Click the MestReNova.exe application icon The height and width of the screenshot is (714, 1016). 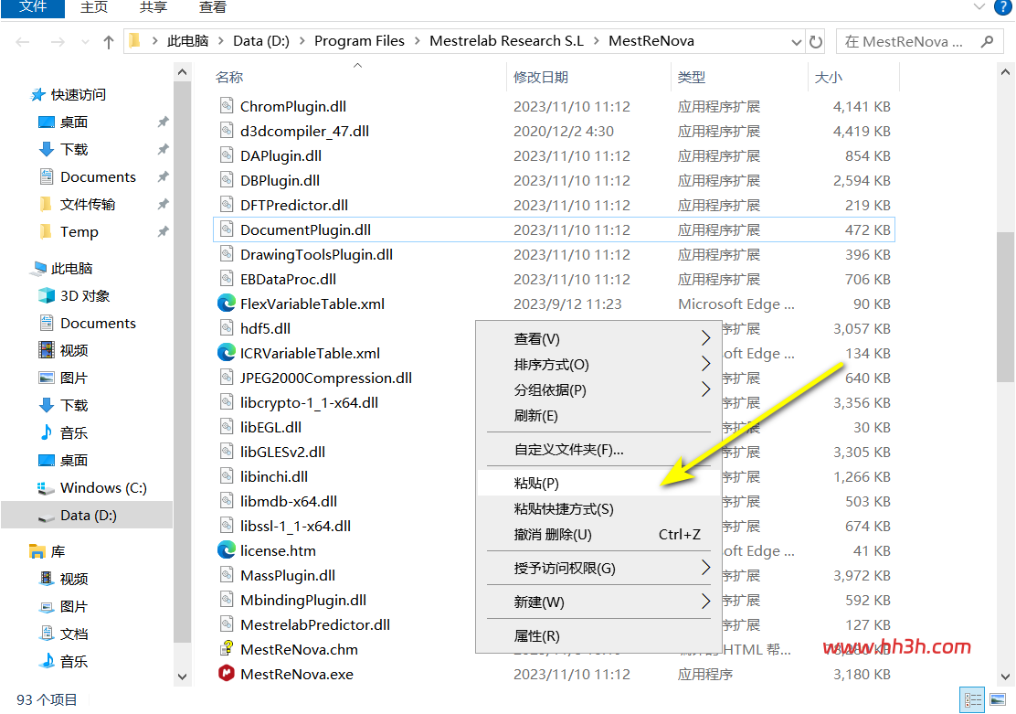(227, 674)
